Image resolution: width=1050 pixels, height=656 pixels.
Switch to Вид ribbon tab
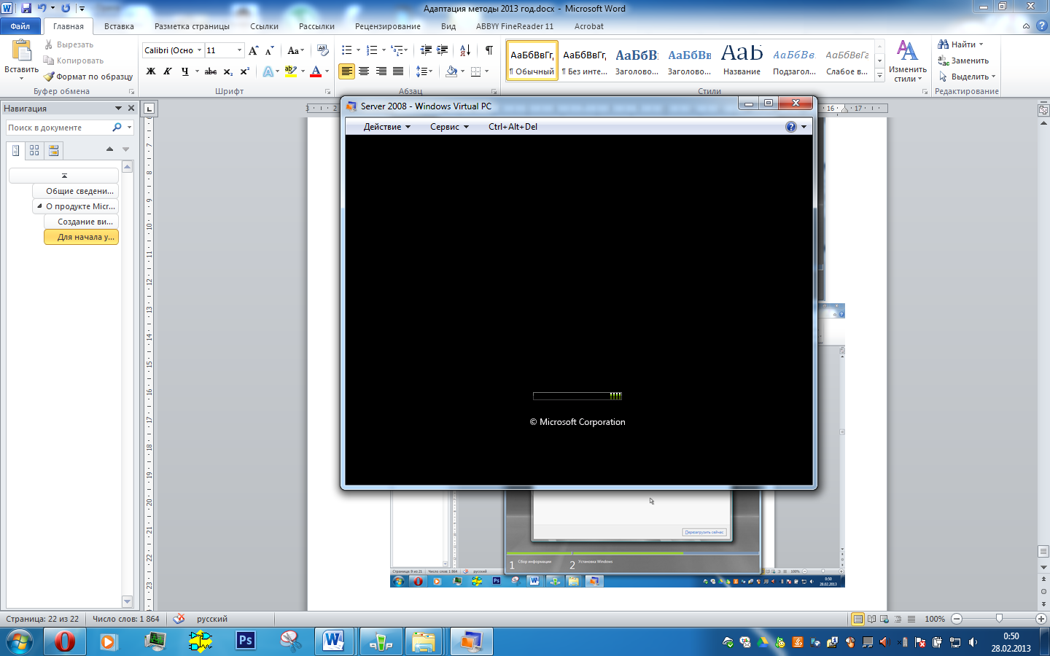click(x=448, y=26)
